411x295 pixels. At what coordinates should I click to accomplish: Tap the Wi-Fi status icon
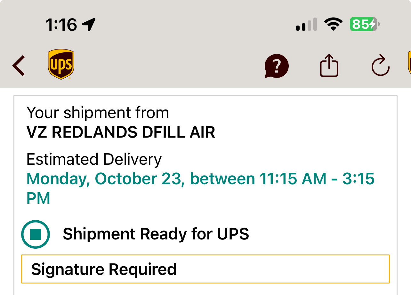tap(334, 24)
